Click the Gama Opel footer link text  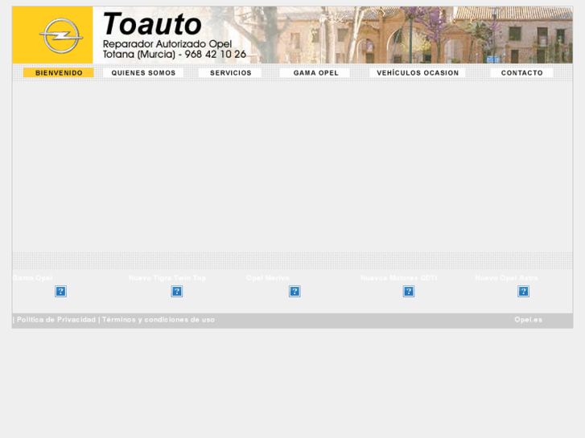tap(32, 278)
